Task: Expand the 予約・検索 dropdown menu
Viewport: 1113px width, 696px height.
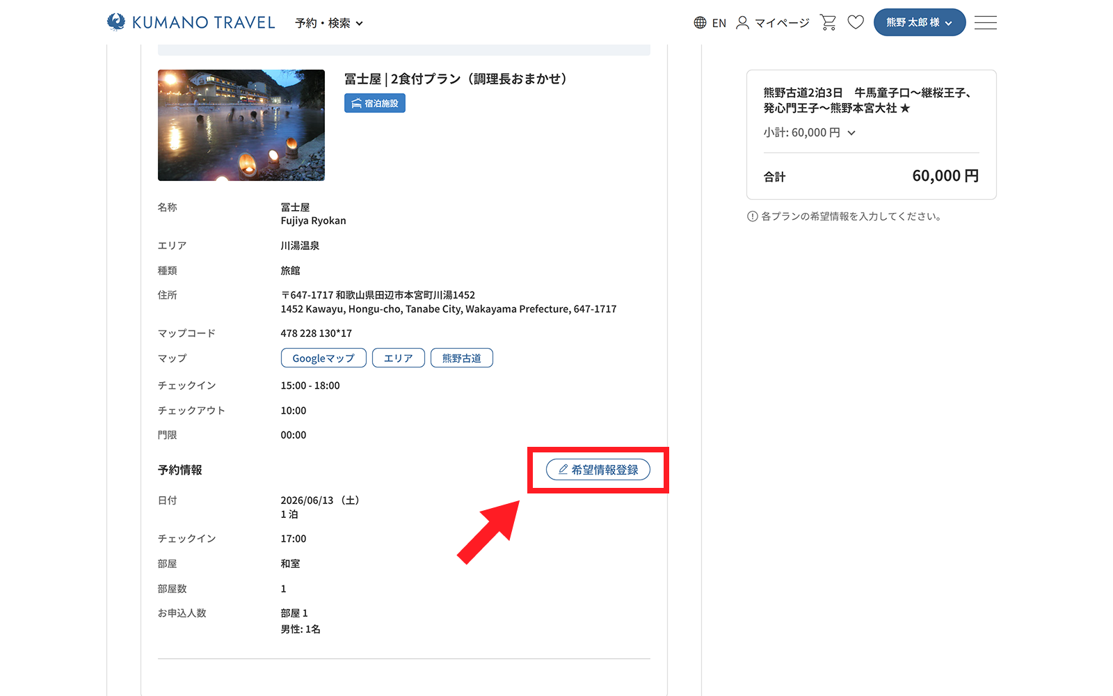Action: tap(329, 23)
